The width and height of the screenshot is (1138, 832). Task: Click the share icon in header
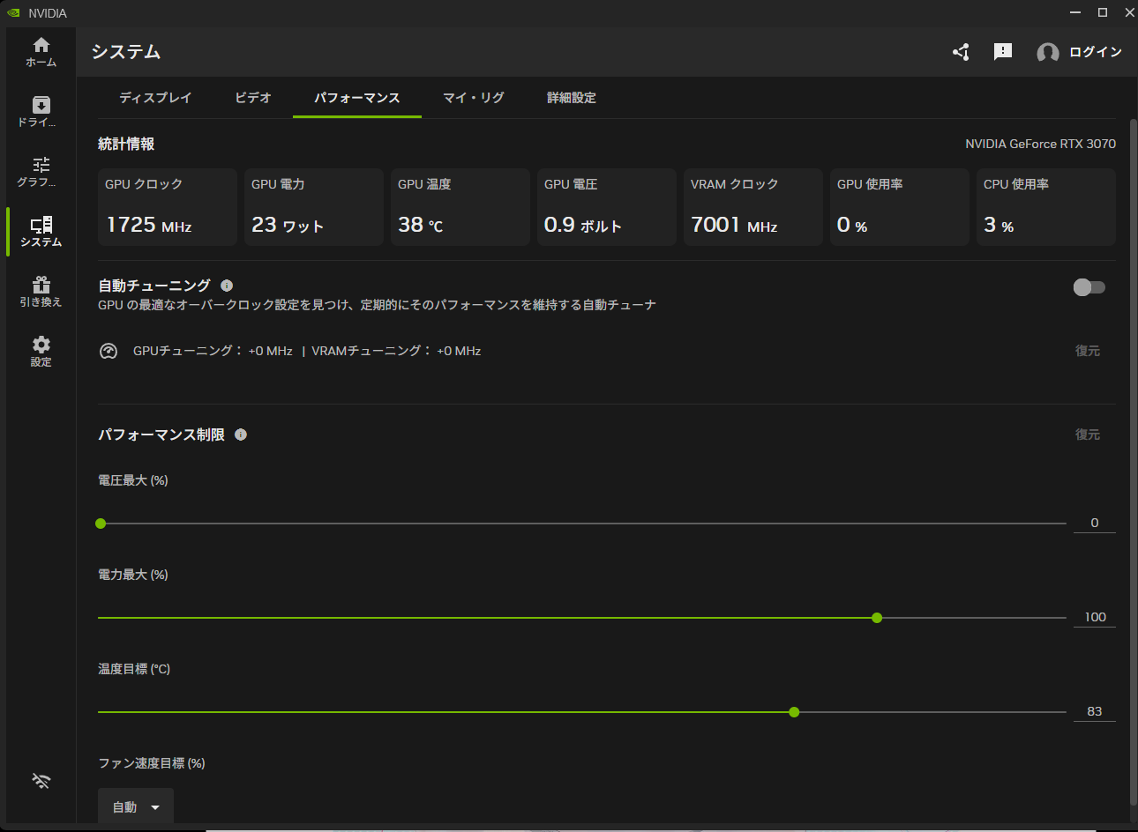pos(961,52)
